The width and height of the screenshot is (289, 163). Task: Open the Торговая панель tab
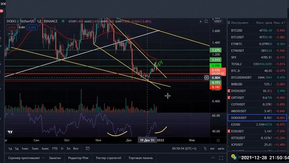tap(140, 158)
